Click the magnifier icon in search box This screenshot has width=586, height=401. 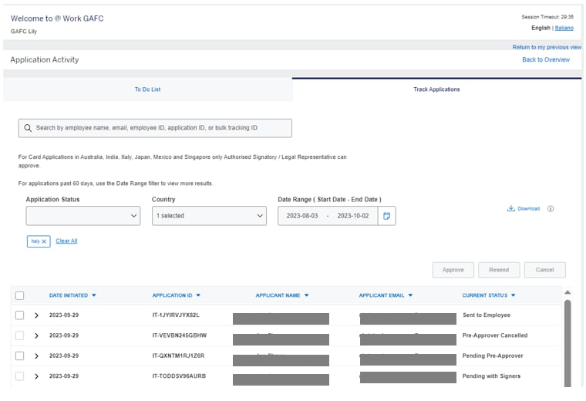pos(28,128)
